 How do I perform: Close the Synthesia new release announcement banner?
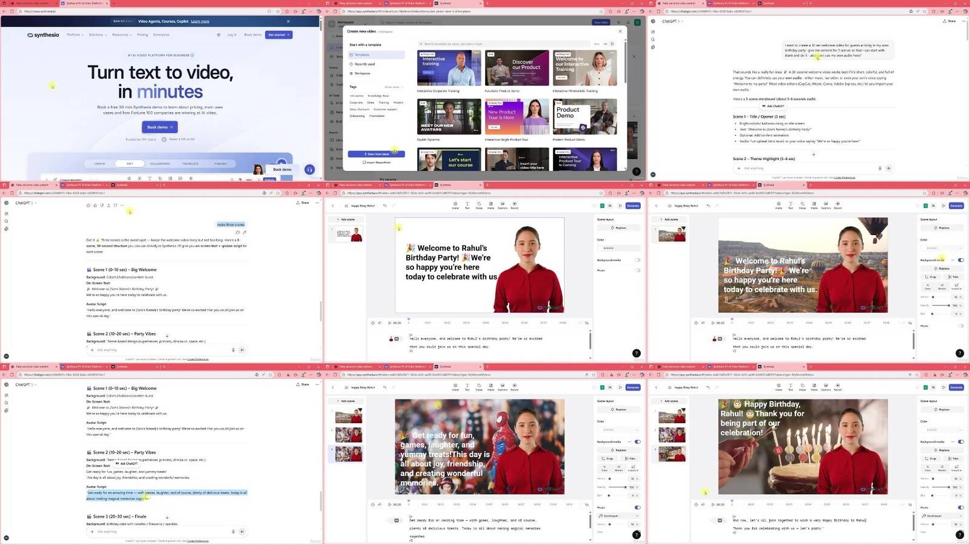pos(288,21)
